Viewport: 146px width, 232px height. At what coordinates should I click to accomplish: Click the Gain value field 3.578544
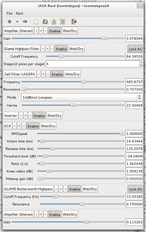(x=134, y=38)
